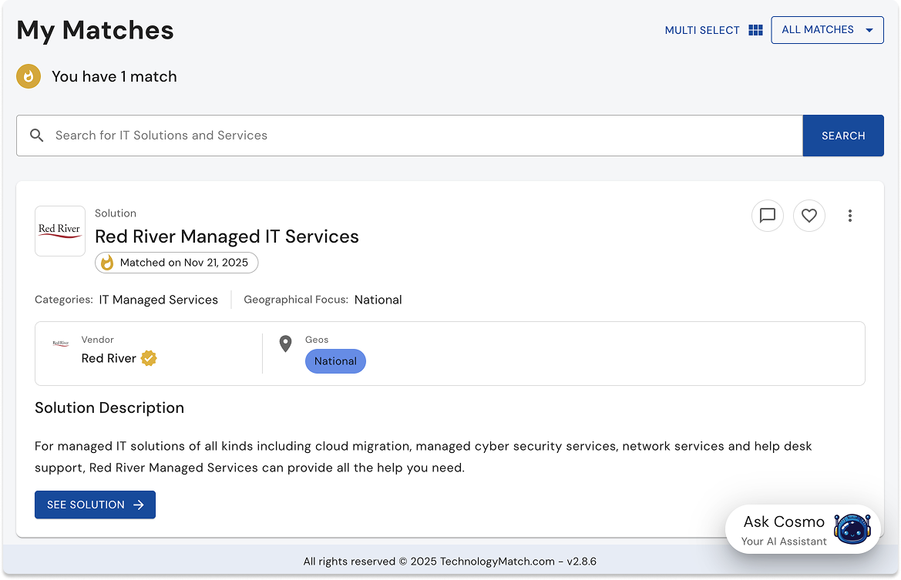Click the Geos location pin icon
Image resolution: width=901 pixels, height=580 pixels.
tap(286, 344)
